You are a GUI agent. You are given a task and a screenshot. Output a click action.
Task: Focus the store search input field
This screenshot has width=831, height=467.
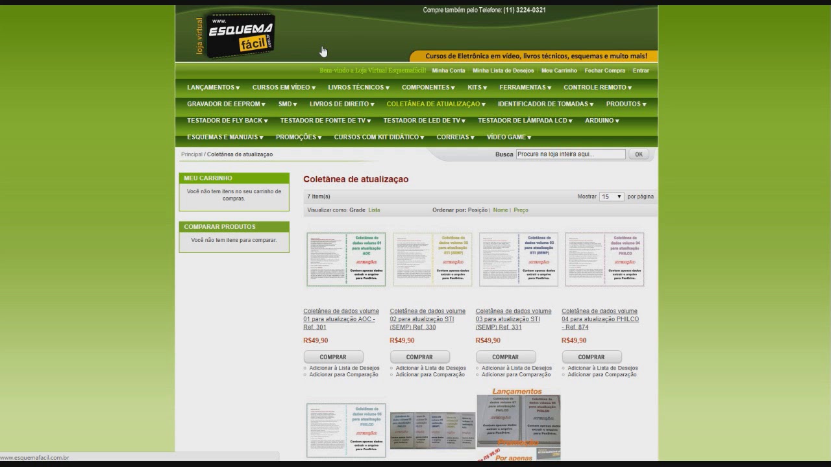pyautogui.click(x=570, y=154)
